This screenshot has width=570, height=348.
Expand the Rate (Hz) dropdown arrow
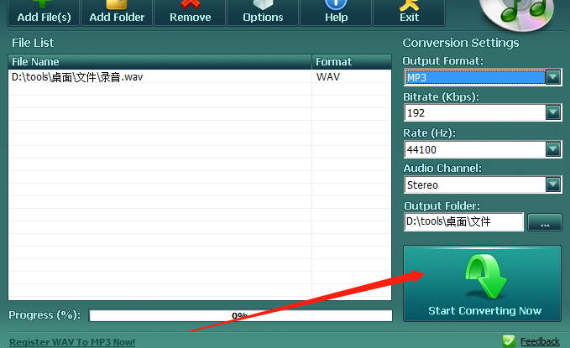(x=553, y=149)
